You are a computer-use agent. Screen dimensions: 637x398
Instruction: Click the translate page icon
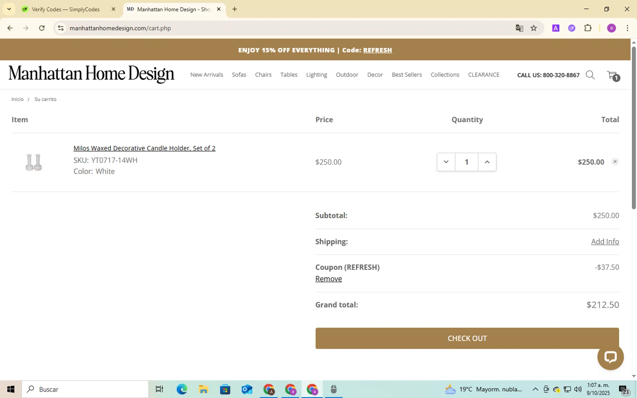[519, 28]
